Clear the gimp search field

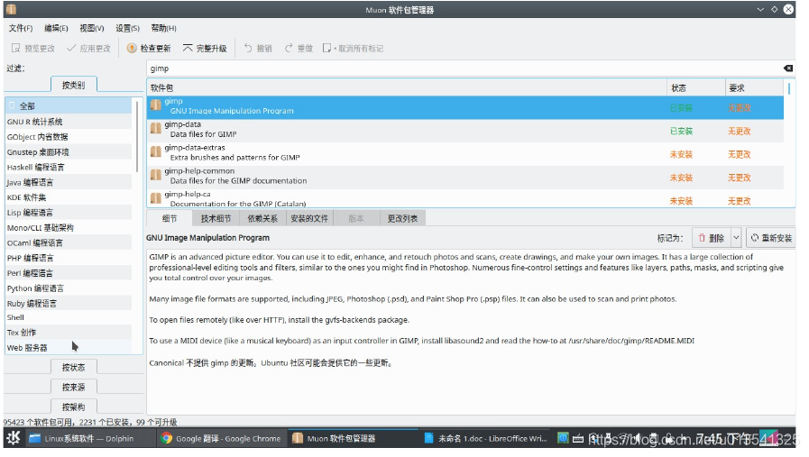coord(788,69)
